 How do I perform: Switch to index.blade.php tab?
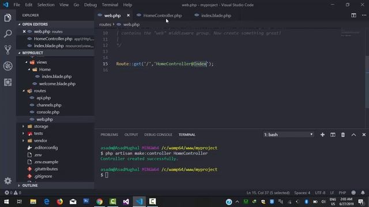(216, 16)
